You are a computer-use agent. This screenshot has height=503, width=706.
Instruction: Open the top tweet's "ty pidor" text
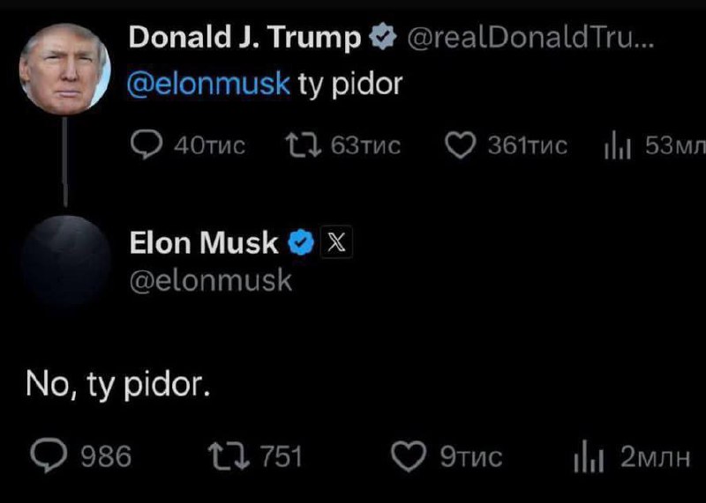coord(350,84)
